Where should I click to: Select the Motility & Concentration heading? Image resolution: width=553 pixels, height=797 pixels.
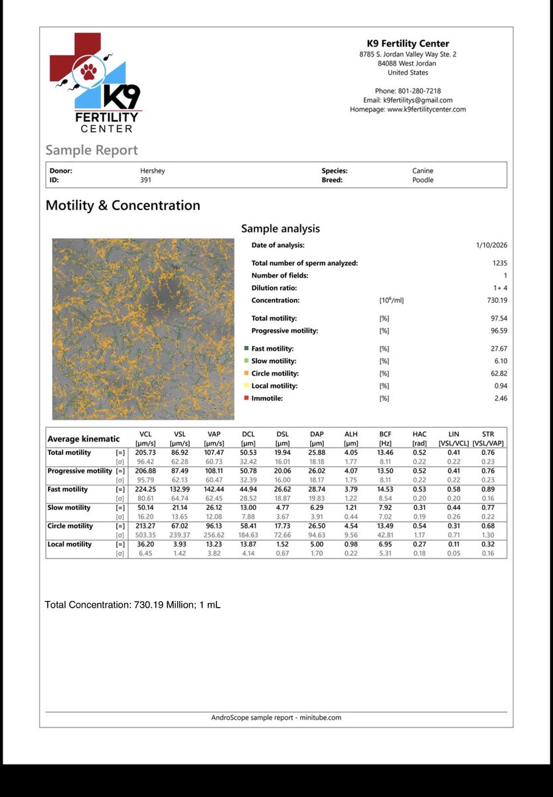click(123, 206)
